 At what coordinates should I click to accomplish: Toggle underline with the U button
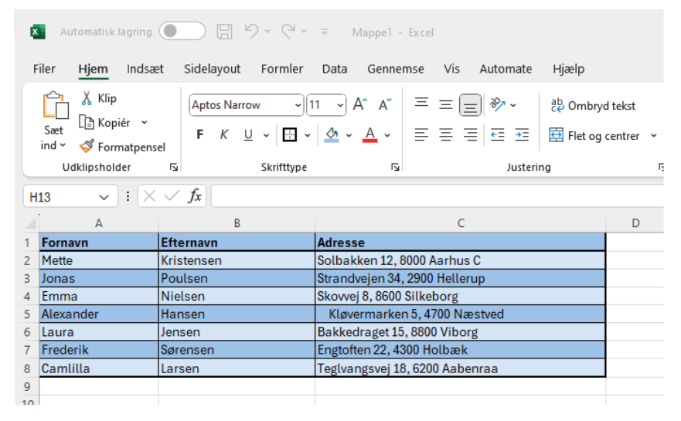(x=248, y=134)
